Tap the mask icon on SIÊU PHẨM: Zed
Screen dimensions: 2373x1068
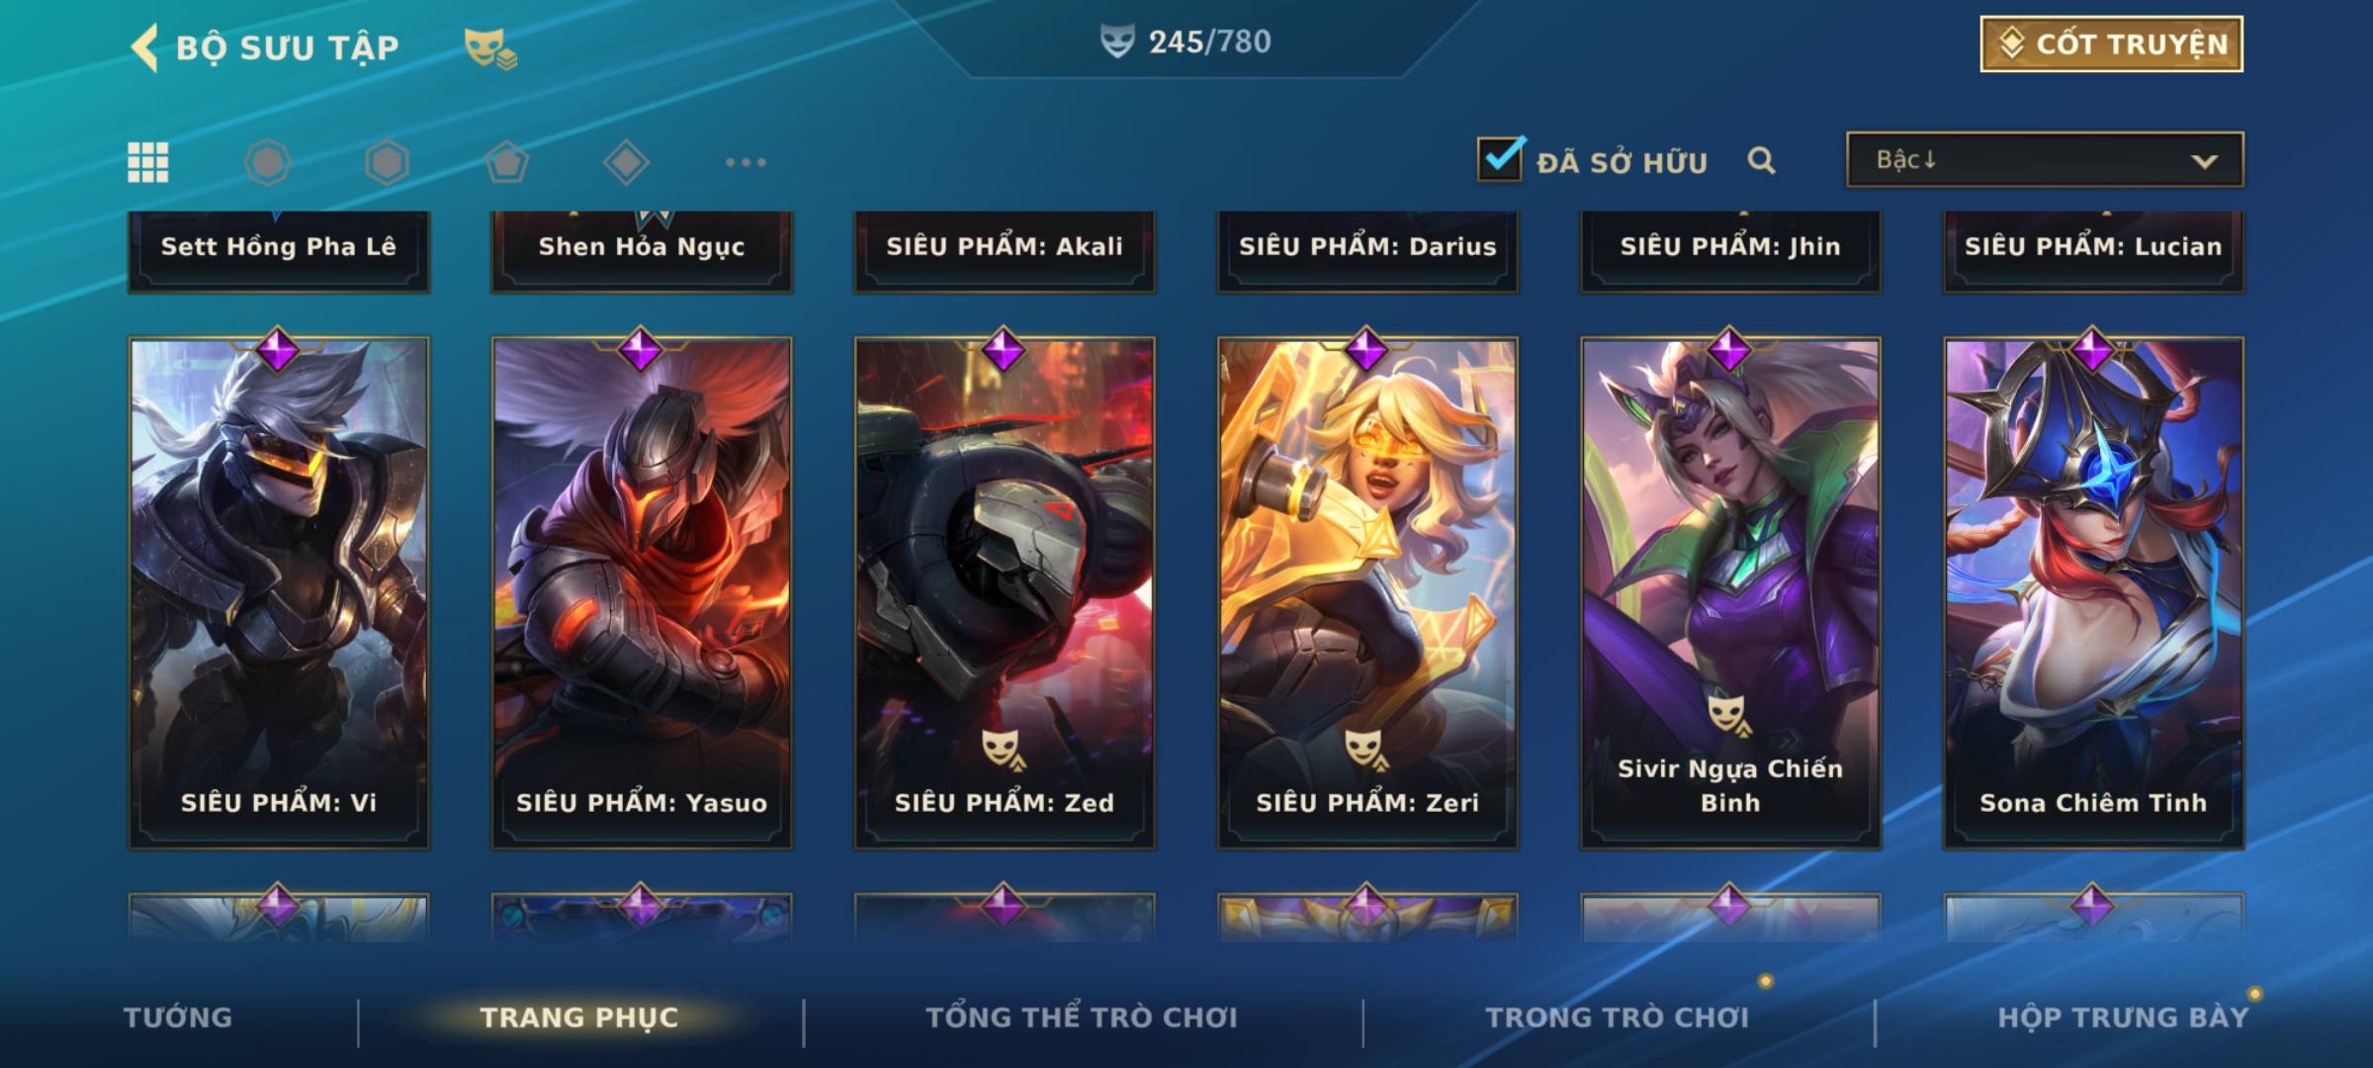[x=1004, y=749]
